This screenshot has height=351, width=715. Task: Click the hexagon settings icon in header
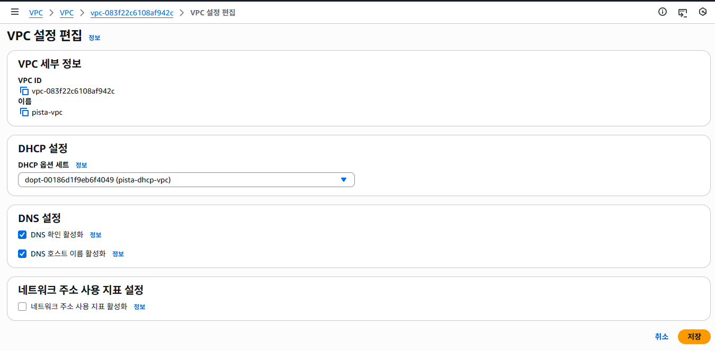pyautogui.click(x=703, y=12)
